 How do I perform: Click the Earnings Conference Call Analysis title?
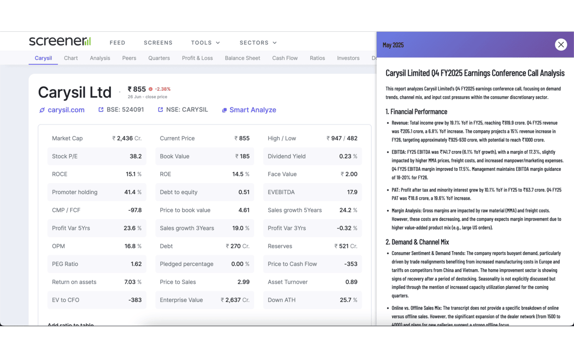point(475,73)
